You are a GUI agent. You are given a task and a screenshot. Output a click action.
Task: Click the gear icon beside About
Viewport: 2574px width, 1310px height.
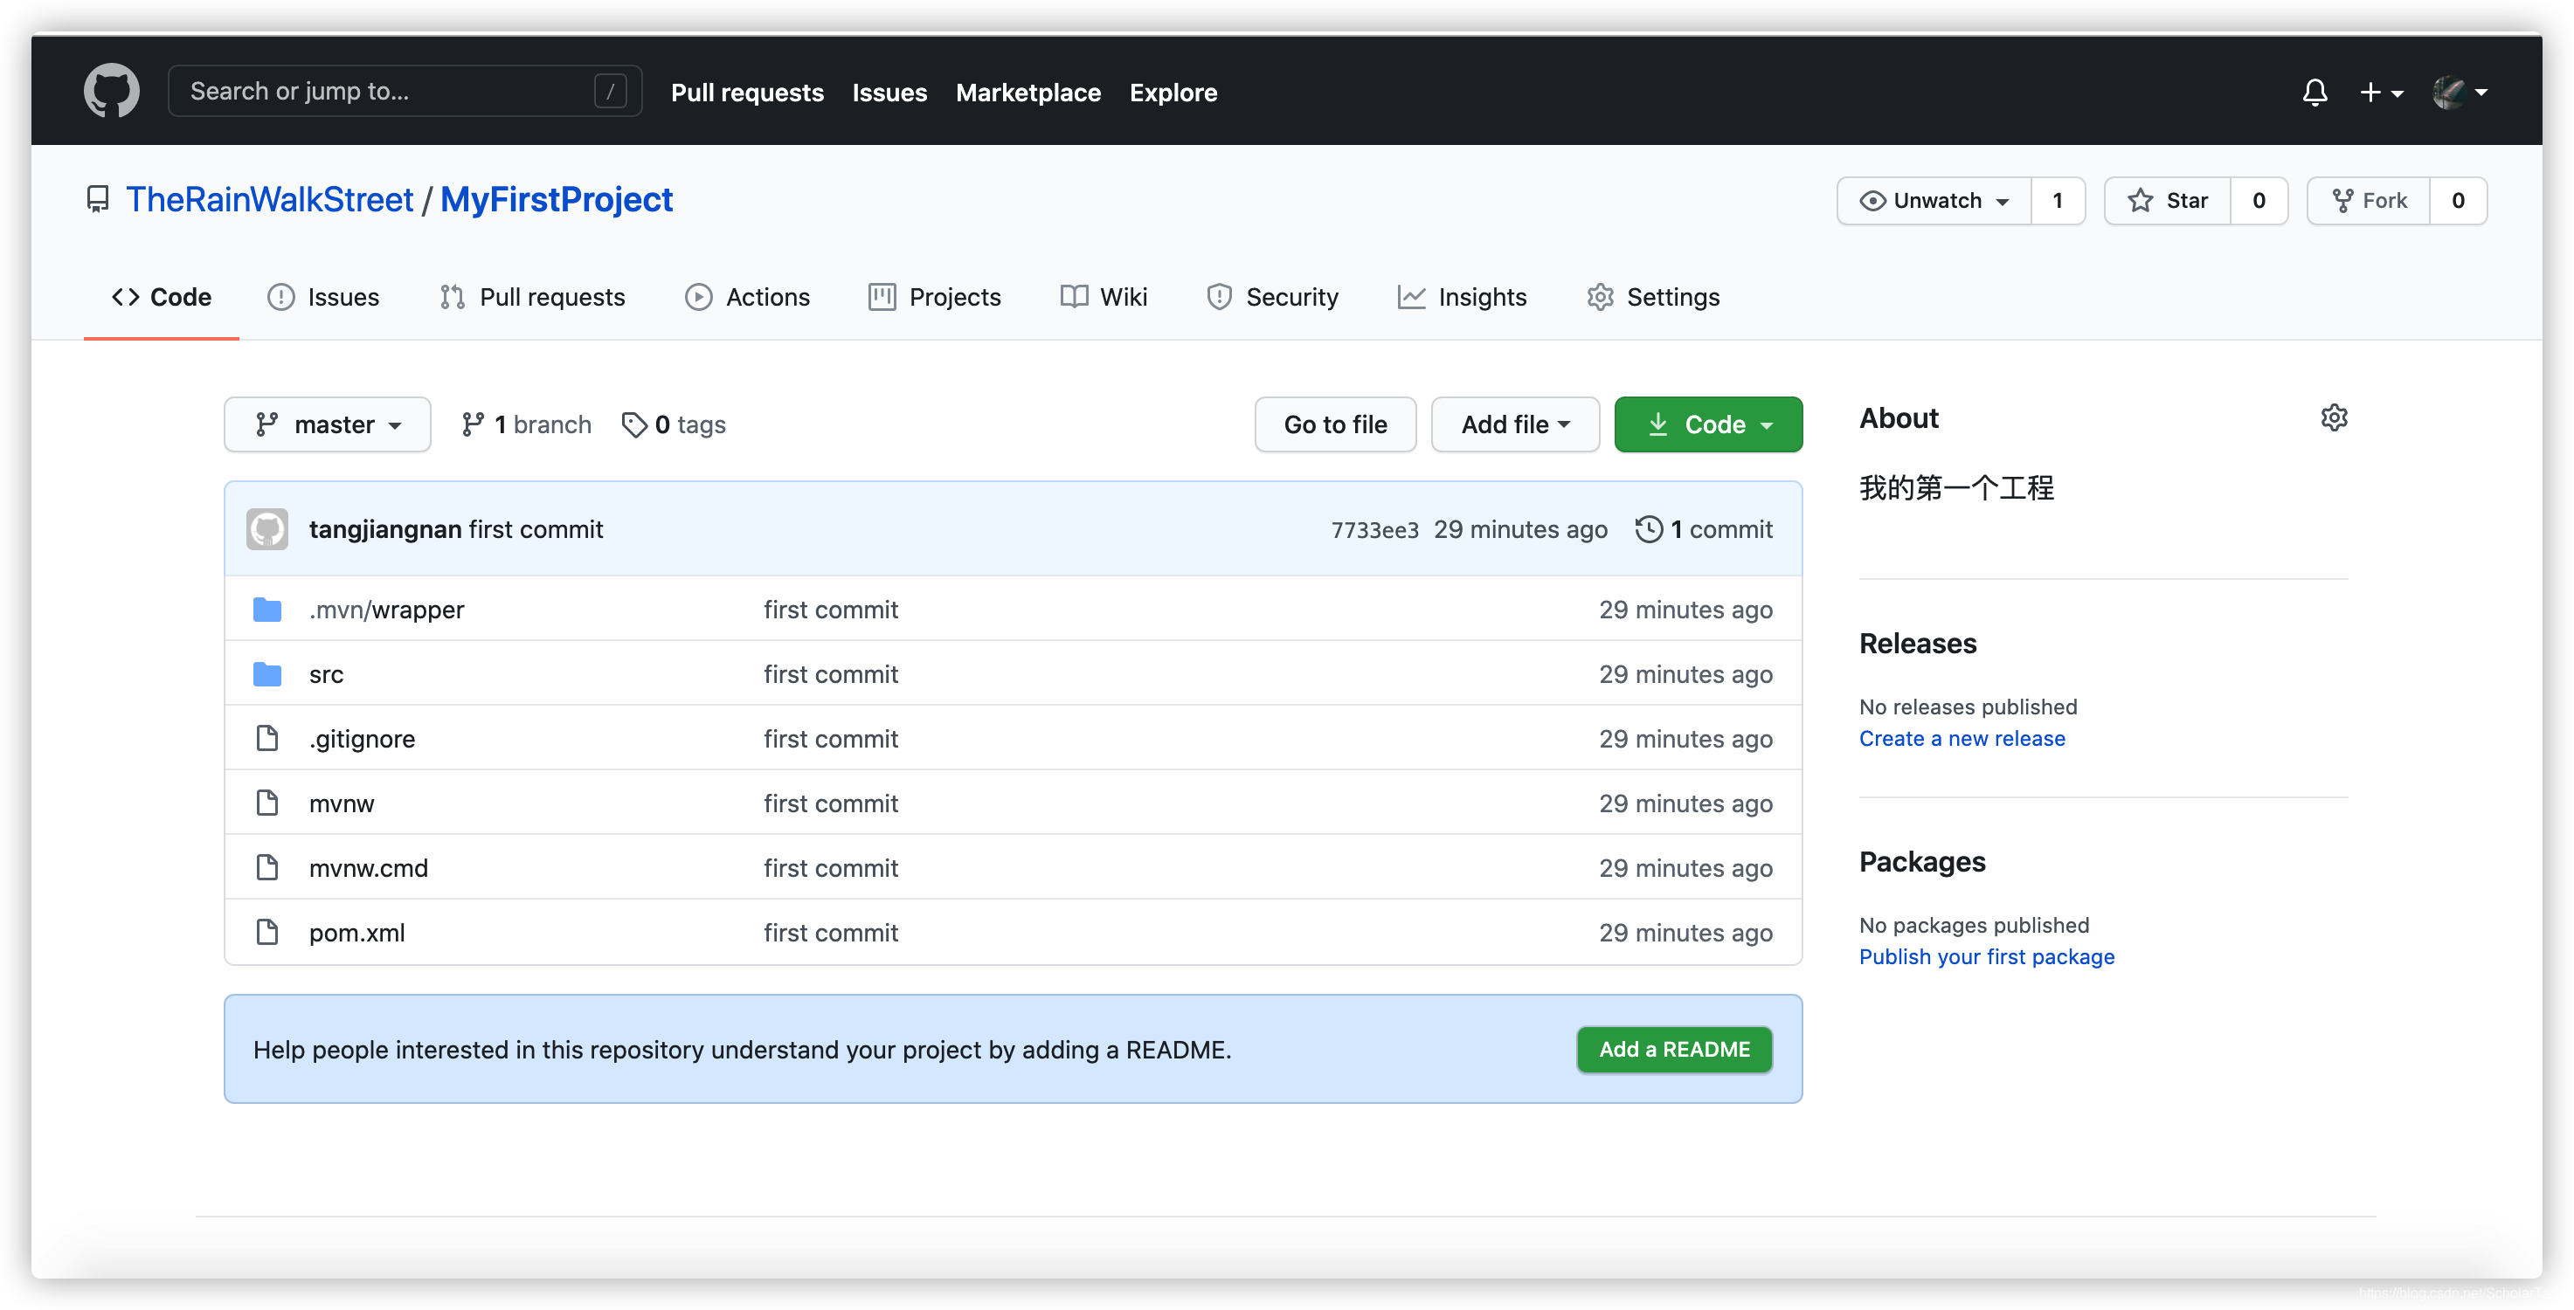pyautogui.click(x=2333, y=417)
